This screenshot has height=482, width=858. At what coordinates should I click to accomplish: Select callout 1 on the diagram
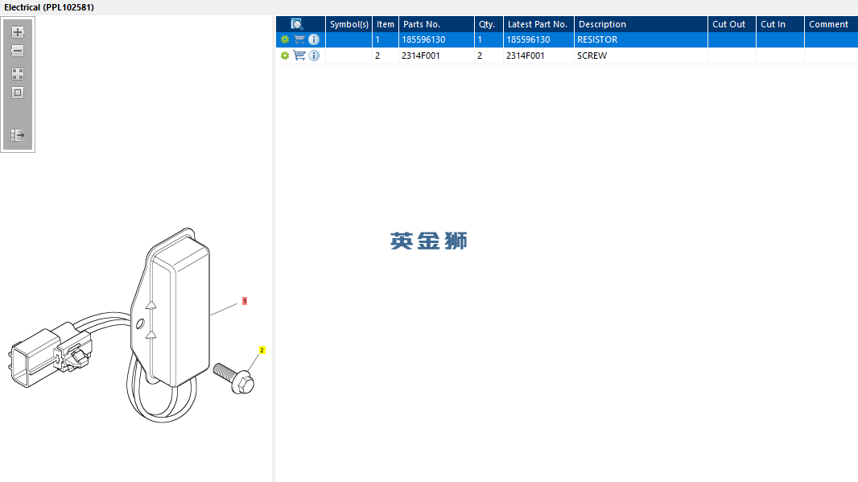(x=245, y=301)
